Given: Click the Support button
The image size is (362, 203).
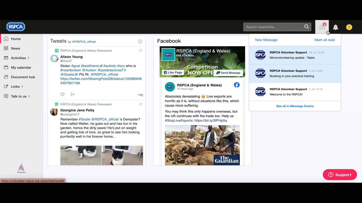Looking at the screenshot, I should 340,175.
